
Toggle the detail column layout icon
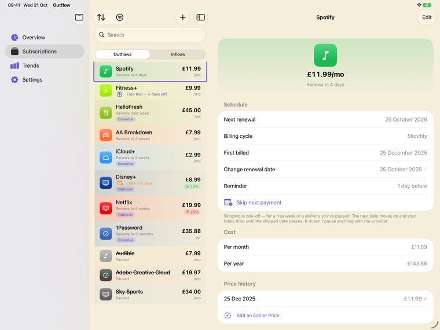(201, 17)
